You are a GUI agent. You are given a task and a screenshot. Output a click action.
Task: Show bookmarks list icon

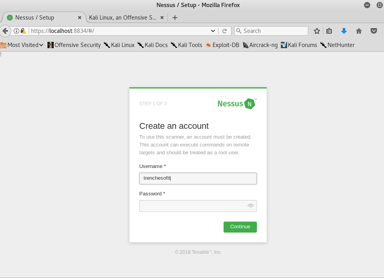329,31
